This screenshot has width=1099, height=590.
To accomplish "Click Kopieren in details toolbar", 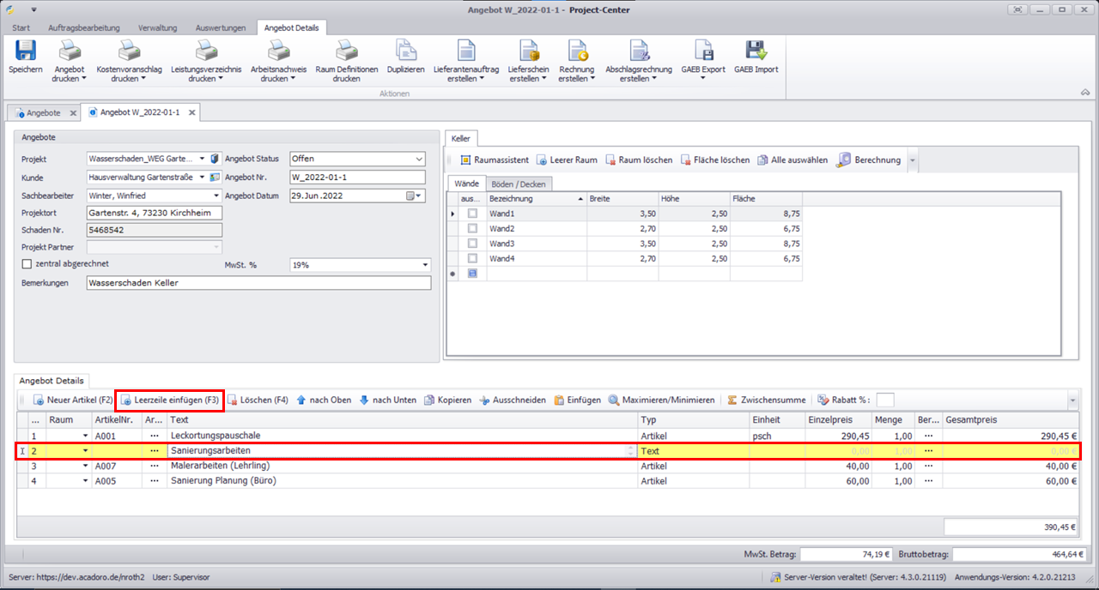I will point(446,400).
